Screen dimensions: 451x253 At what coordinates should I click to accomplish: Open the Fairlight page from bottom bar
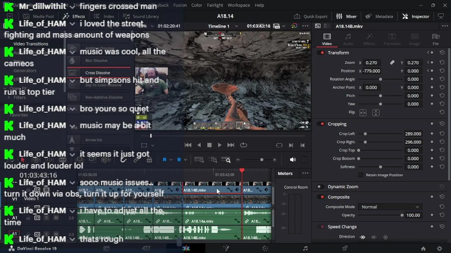click(305, 248)
